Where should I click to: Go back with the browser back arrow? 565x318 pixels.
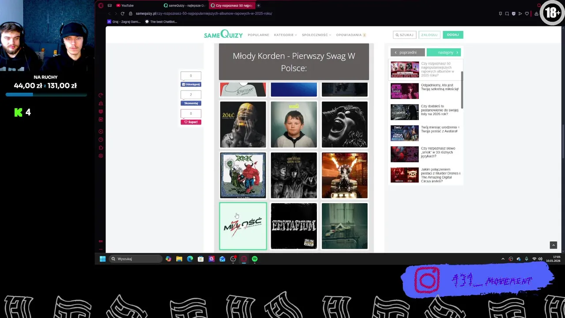click(x=109, y=13)
